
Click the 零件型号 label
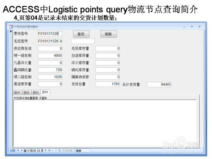(x=21, y=33)
